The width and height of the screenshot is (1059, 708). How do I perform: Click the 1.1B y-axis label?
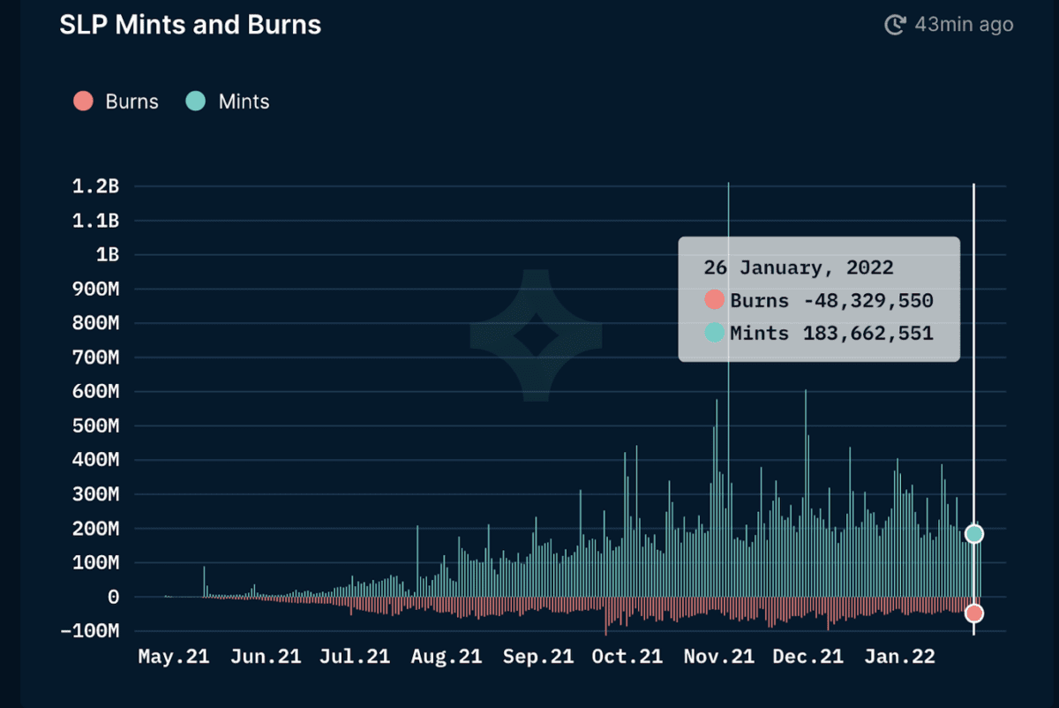(x=95, y=221)
